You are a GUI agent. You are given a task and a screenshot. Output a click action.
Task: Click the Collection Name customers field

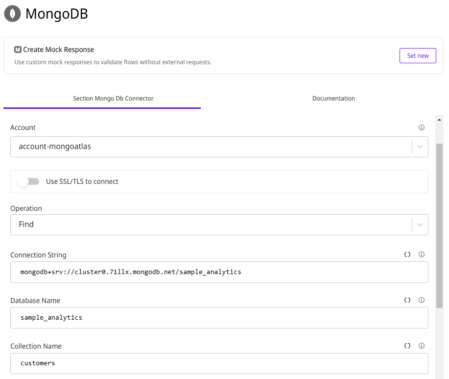[219, 363]
